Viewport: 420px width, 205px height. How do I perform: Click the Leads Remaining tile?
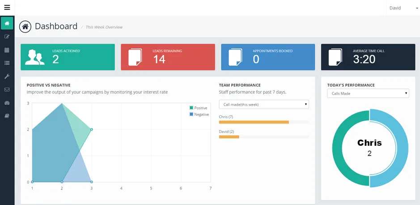(x=168, y=57)
